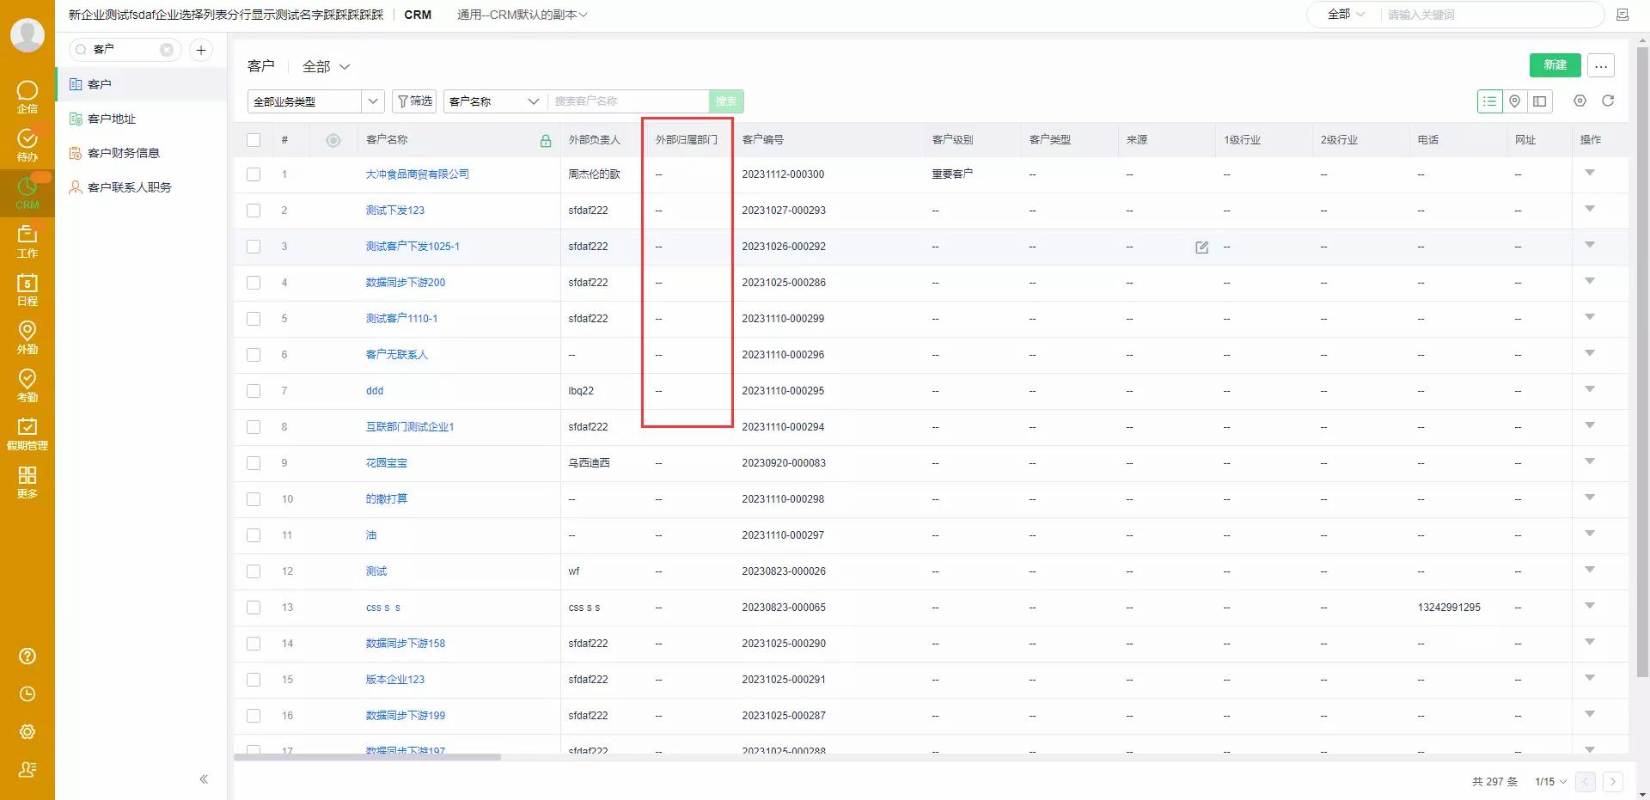Check the box for ddd row
The height and width of the screenshot is (800, 1650).
pyautogui.click(x=254, y=391)
